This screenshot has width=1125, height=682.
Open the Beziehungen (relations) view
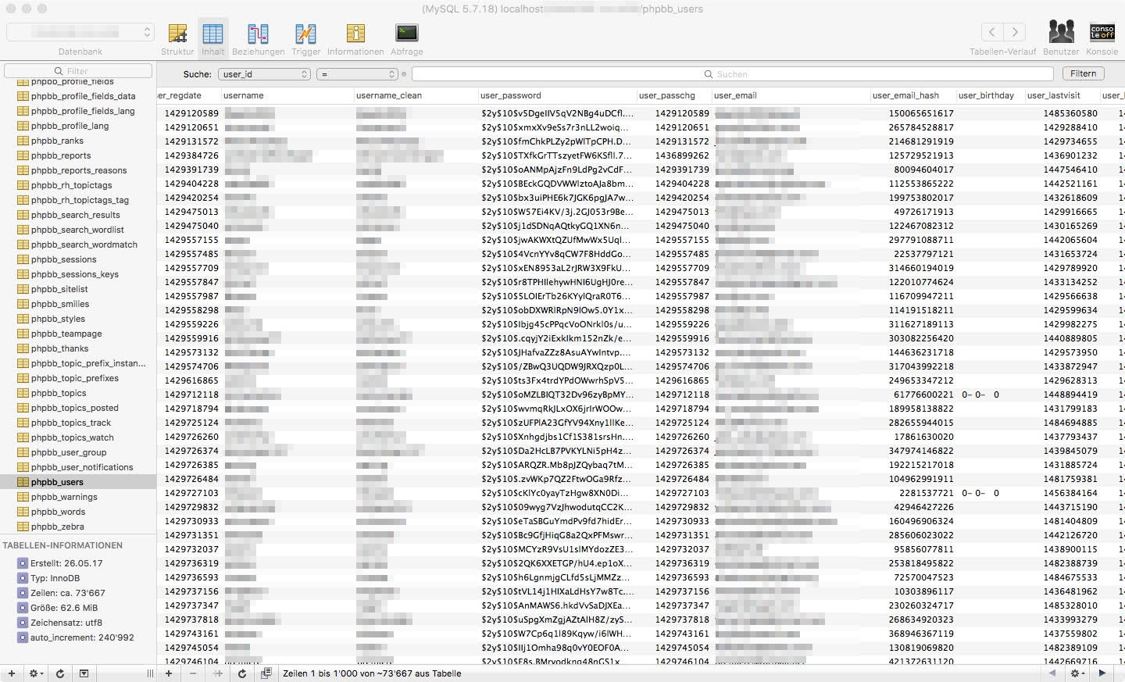tap(258, 35)
